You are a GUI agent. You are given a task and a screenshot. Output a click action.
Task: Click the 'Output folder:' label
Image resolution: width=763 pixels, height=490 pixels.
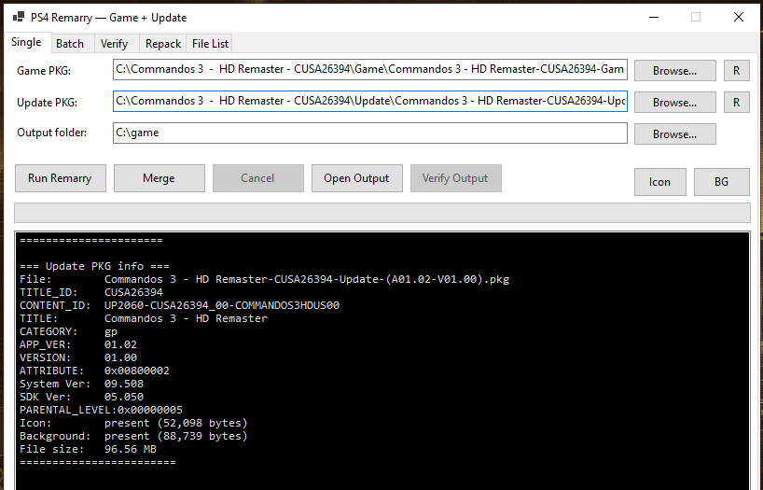coord(51,133)
